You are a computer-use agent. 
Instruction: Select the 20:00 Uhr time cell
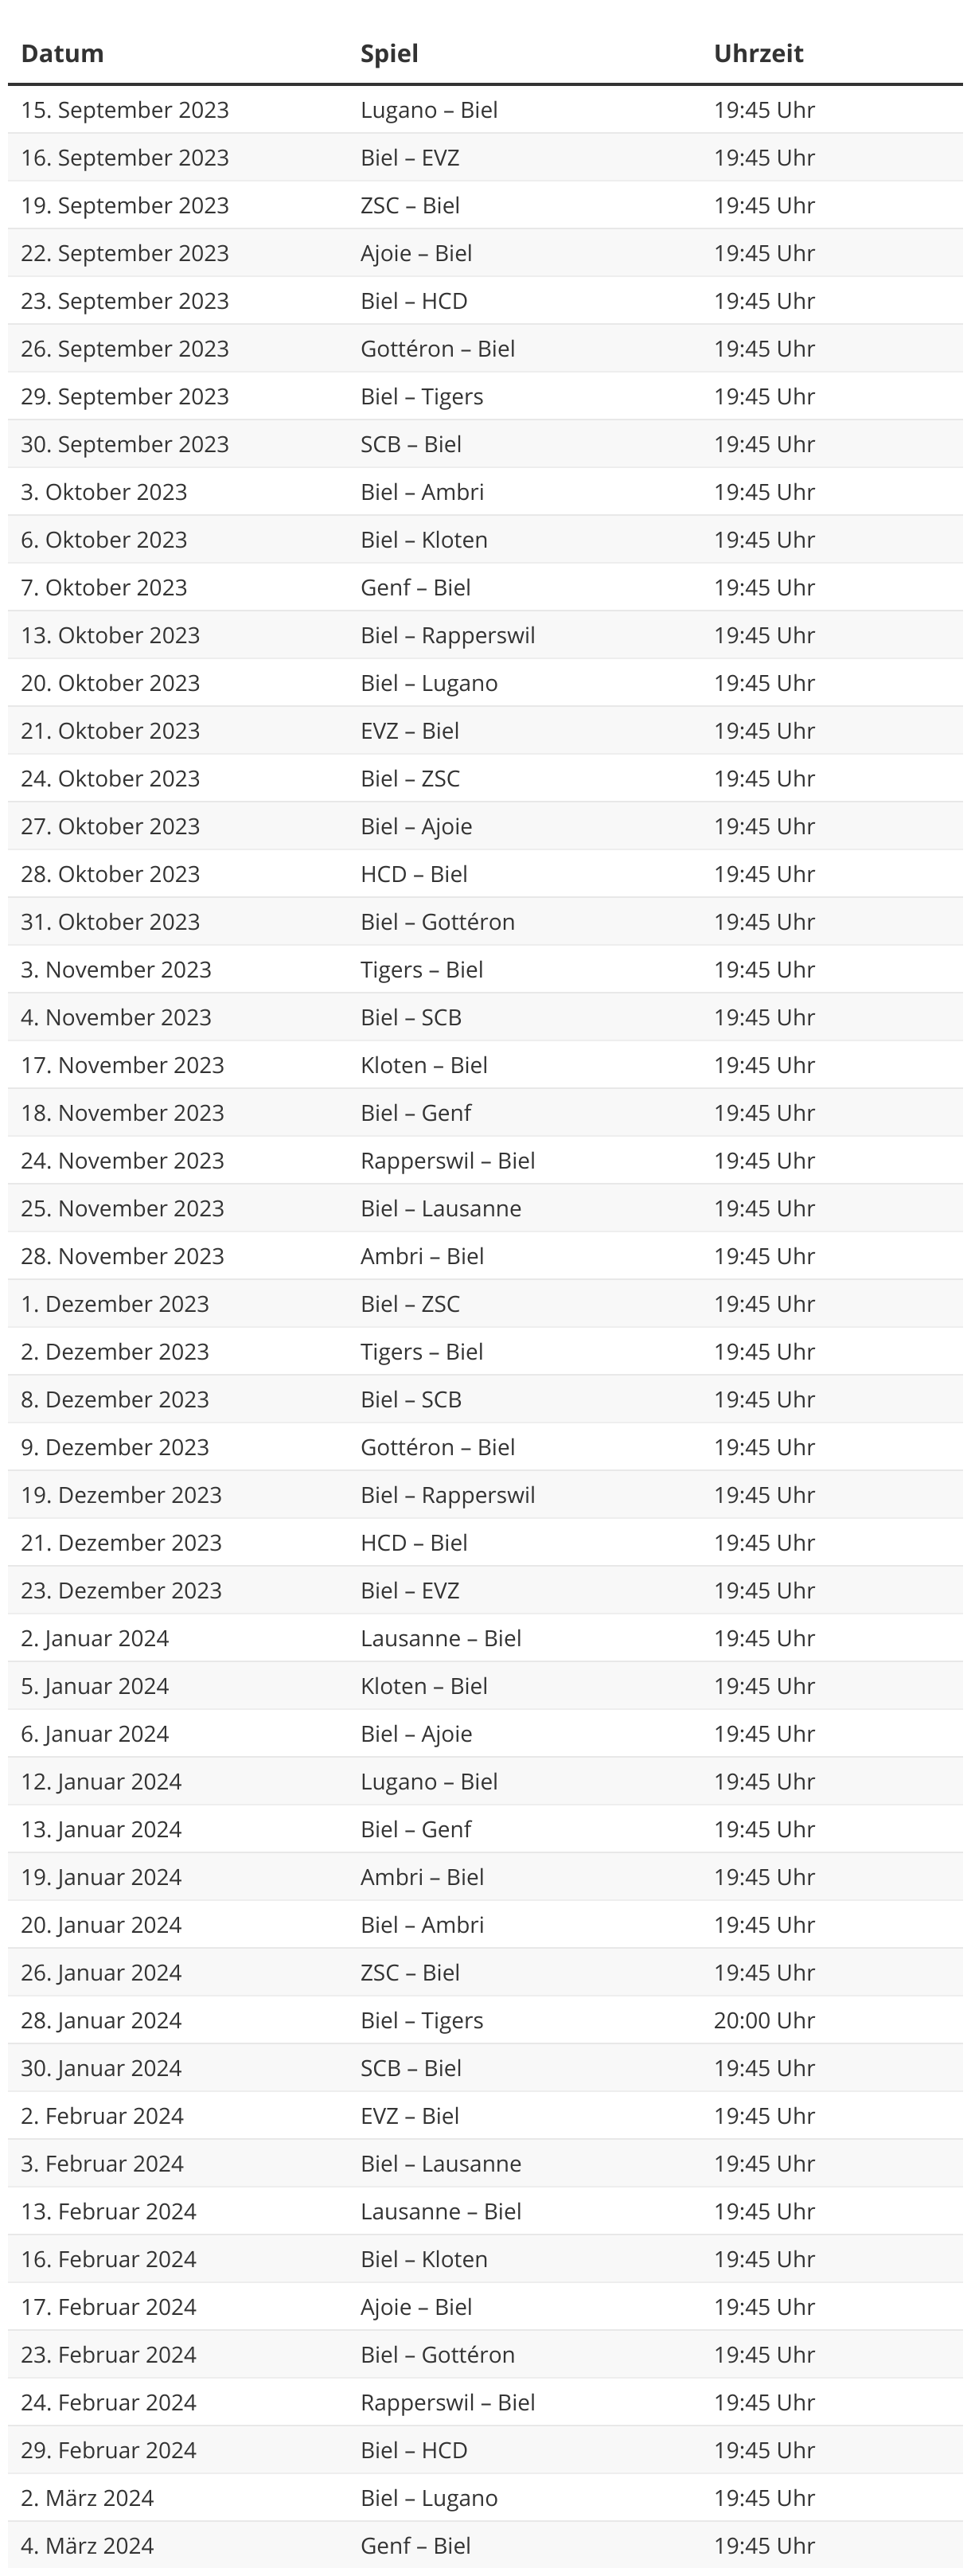[x=764, y=2020]
